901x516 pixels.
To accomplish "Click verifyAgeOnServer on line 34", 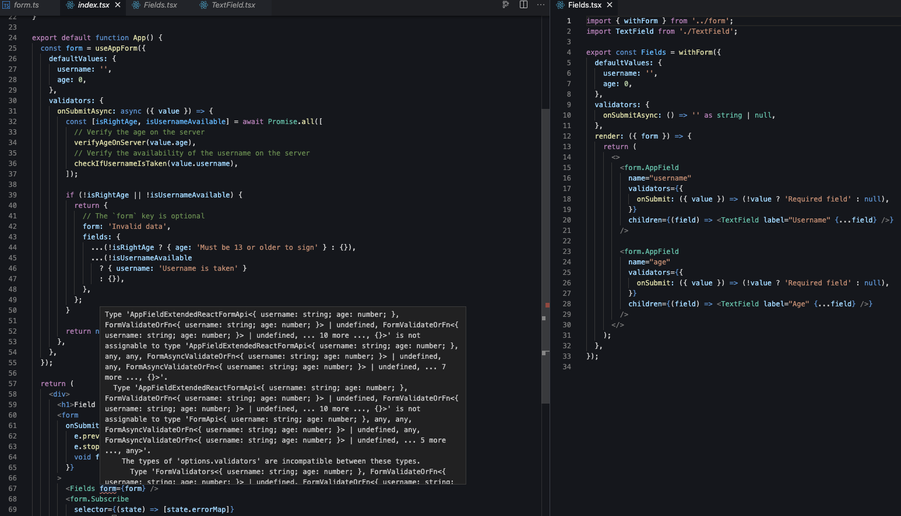I will point(110,143).
